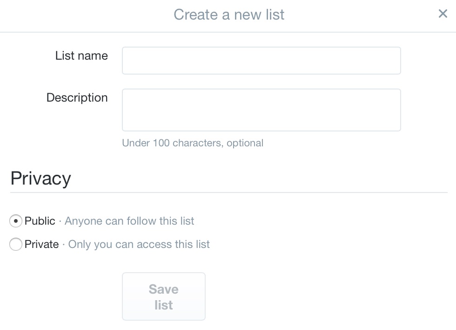Click the "Private" option label text

pos(42,244)
